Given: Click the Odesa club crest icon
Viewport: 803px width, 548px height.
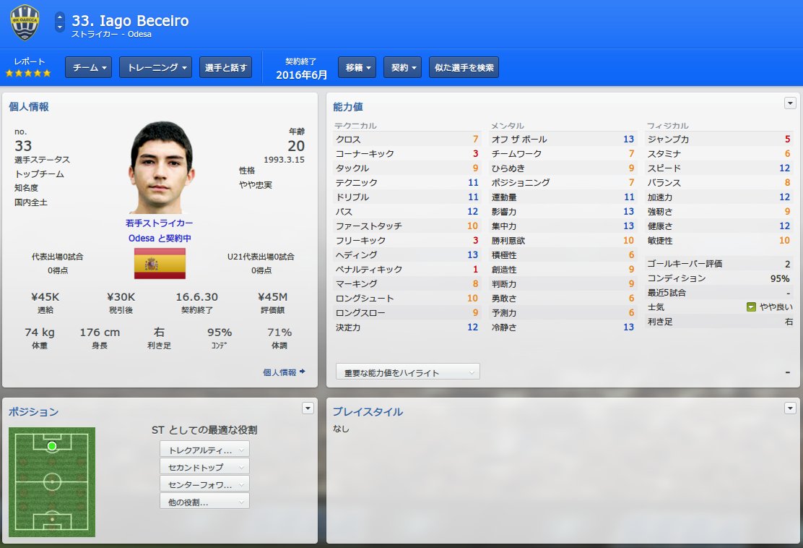Looking at the screenshot, I should click(25, 22).
